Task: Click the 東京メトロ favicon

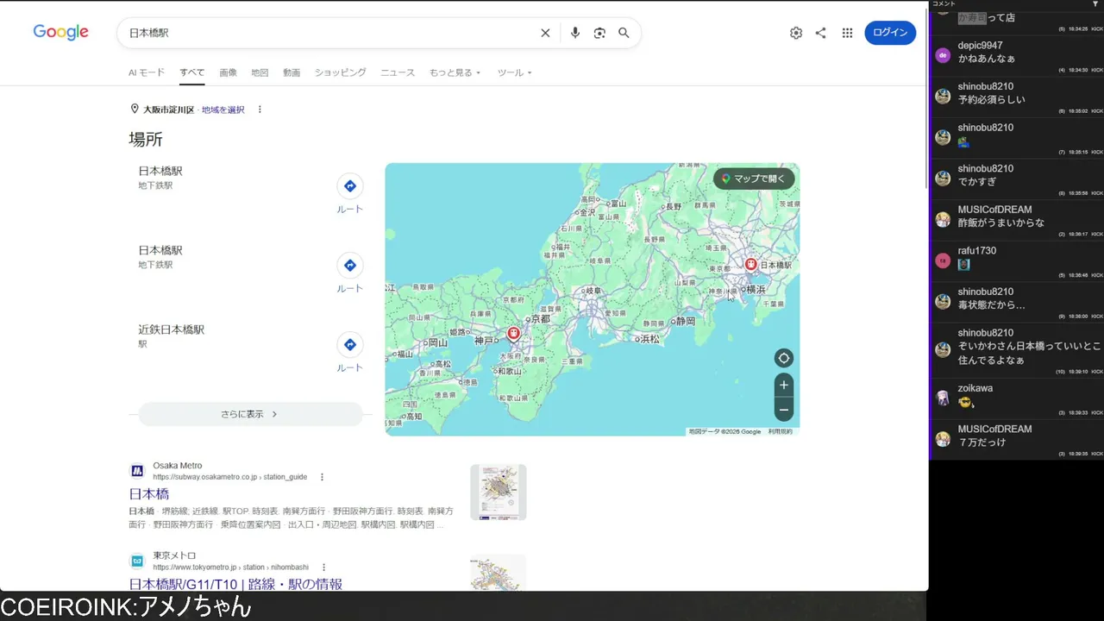Action: pyautogui.click(x=136, y=561)
